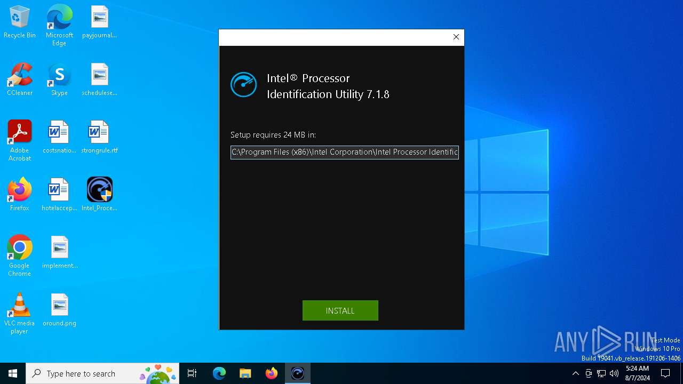Select the strongrule.rtf document
The image size is (683, 384).
click(x=99, y=138)
